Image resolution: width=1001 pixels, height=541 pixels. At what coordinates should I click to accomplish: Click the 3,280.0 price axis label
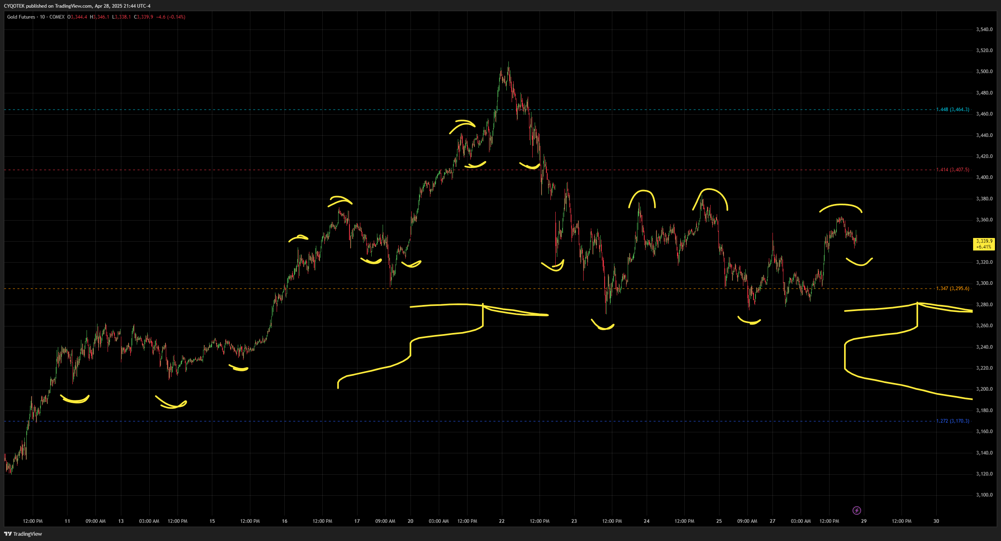pos(984,305)
